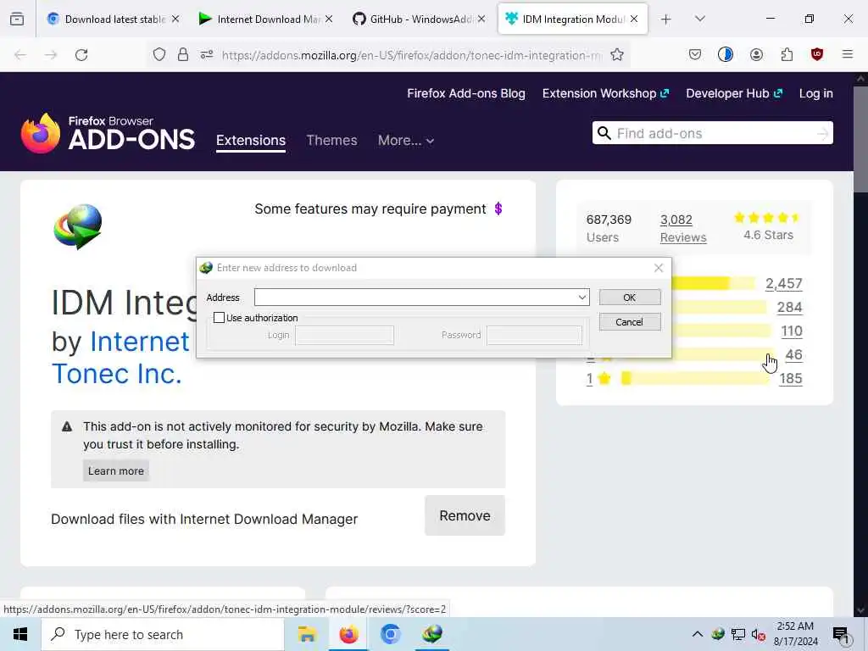Open the uBlock Origin toolbar icon
The image size is (868, 651).
coord(817,54)
